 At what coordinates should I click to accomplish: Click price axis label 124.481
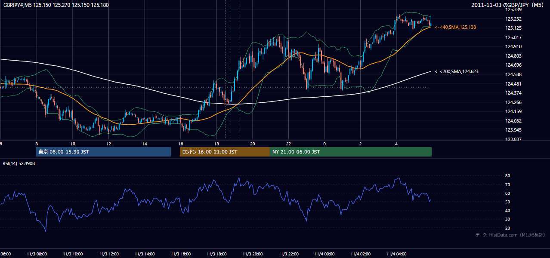[513, 84]
